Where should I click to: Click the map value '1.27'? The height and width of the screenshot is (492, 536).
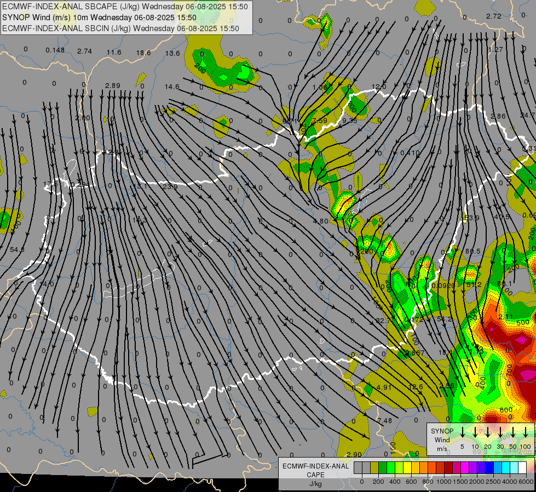click(495, 50)
